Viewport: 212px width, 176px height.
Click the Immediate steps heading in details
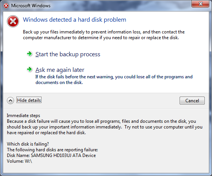coord(23,116)
